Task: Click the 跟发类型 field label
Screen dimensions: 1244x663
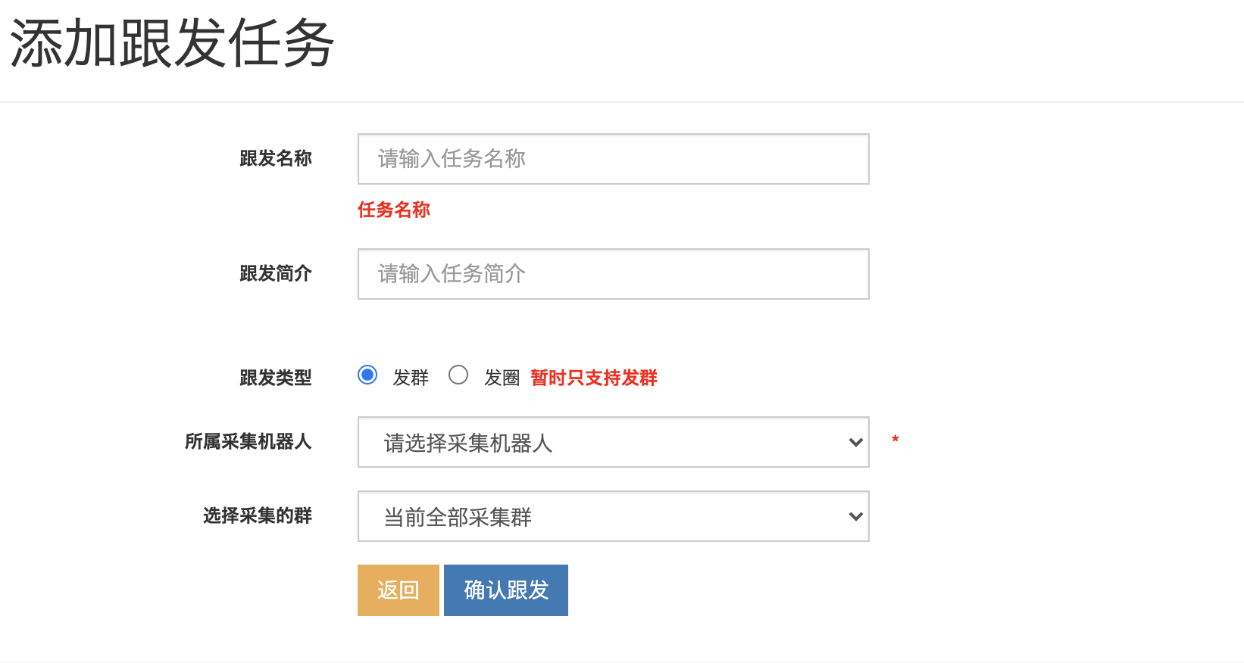Action: pos(276,378)
